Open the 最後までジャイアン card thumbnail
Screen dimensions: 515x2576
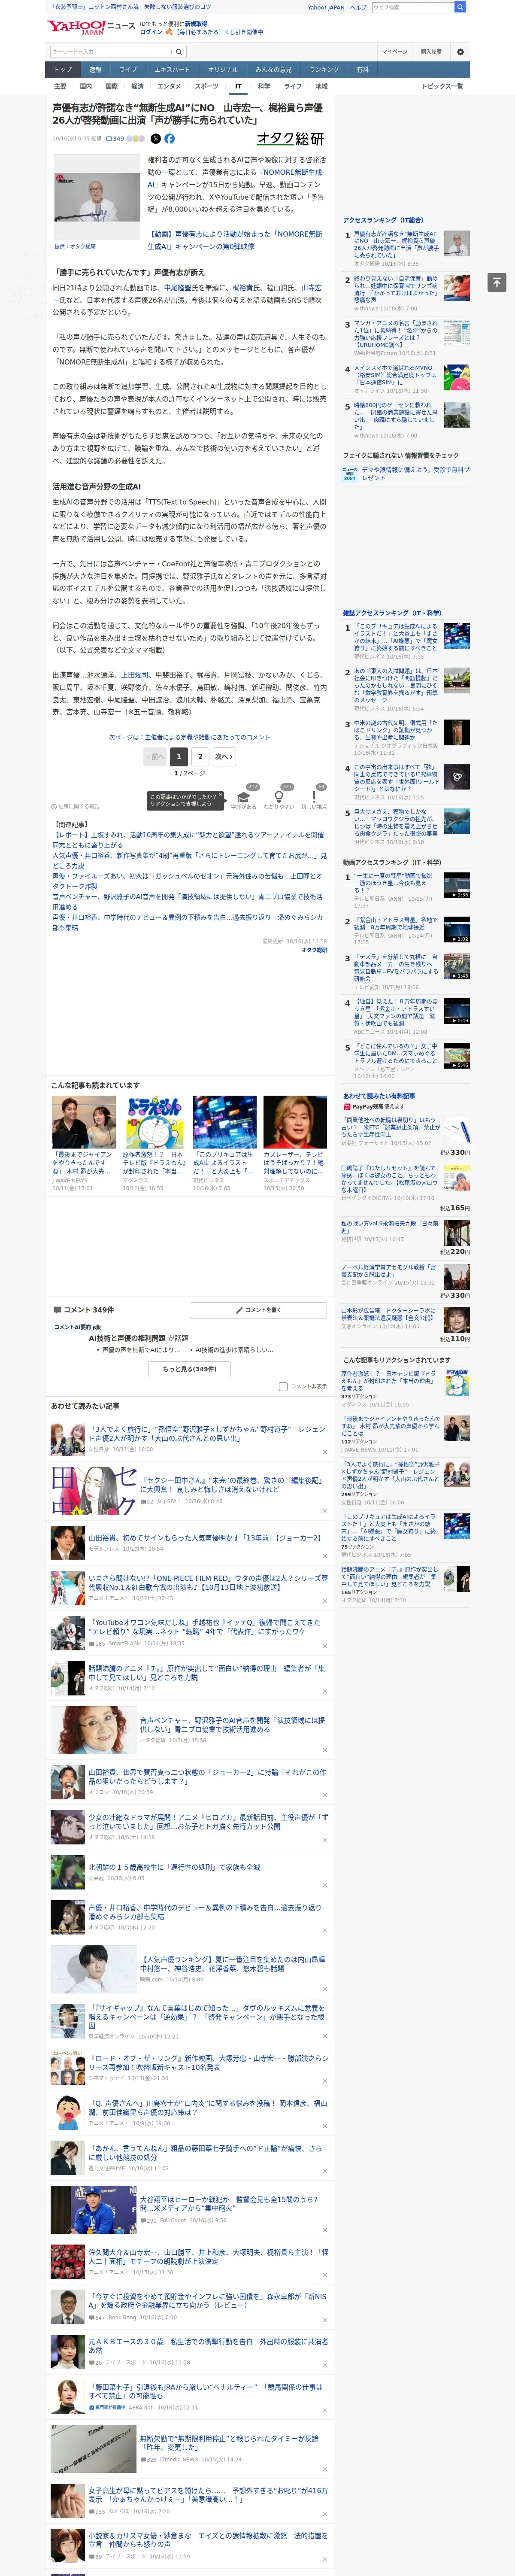click(84, 1121)
